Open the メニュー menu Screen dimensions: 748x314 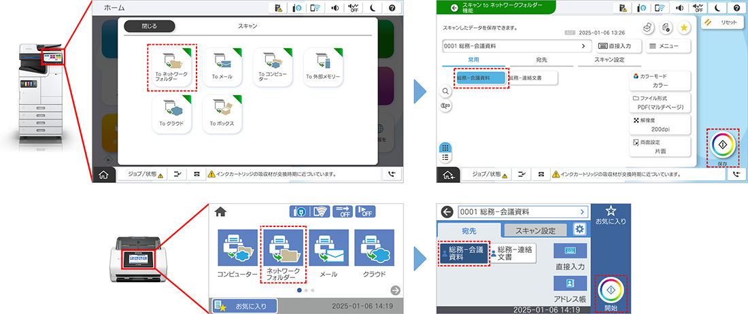point(666,46)
